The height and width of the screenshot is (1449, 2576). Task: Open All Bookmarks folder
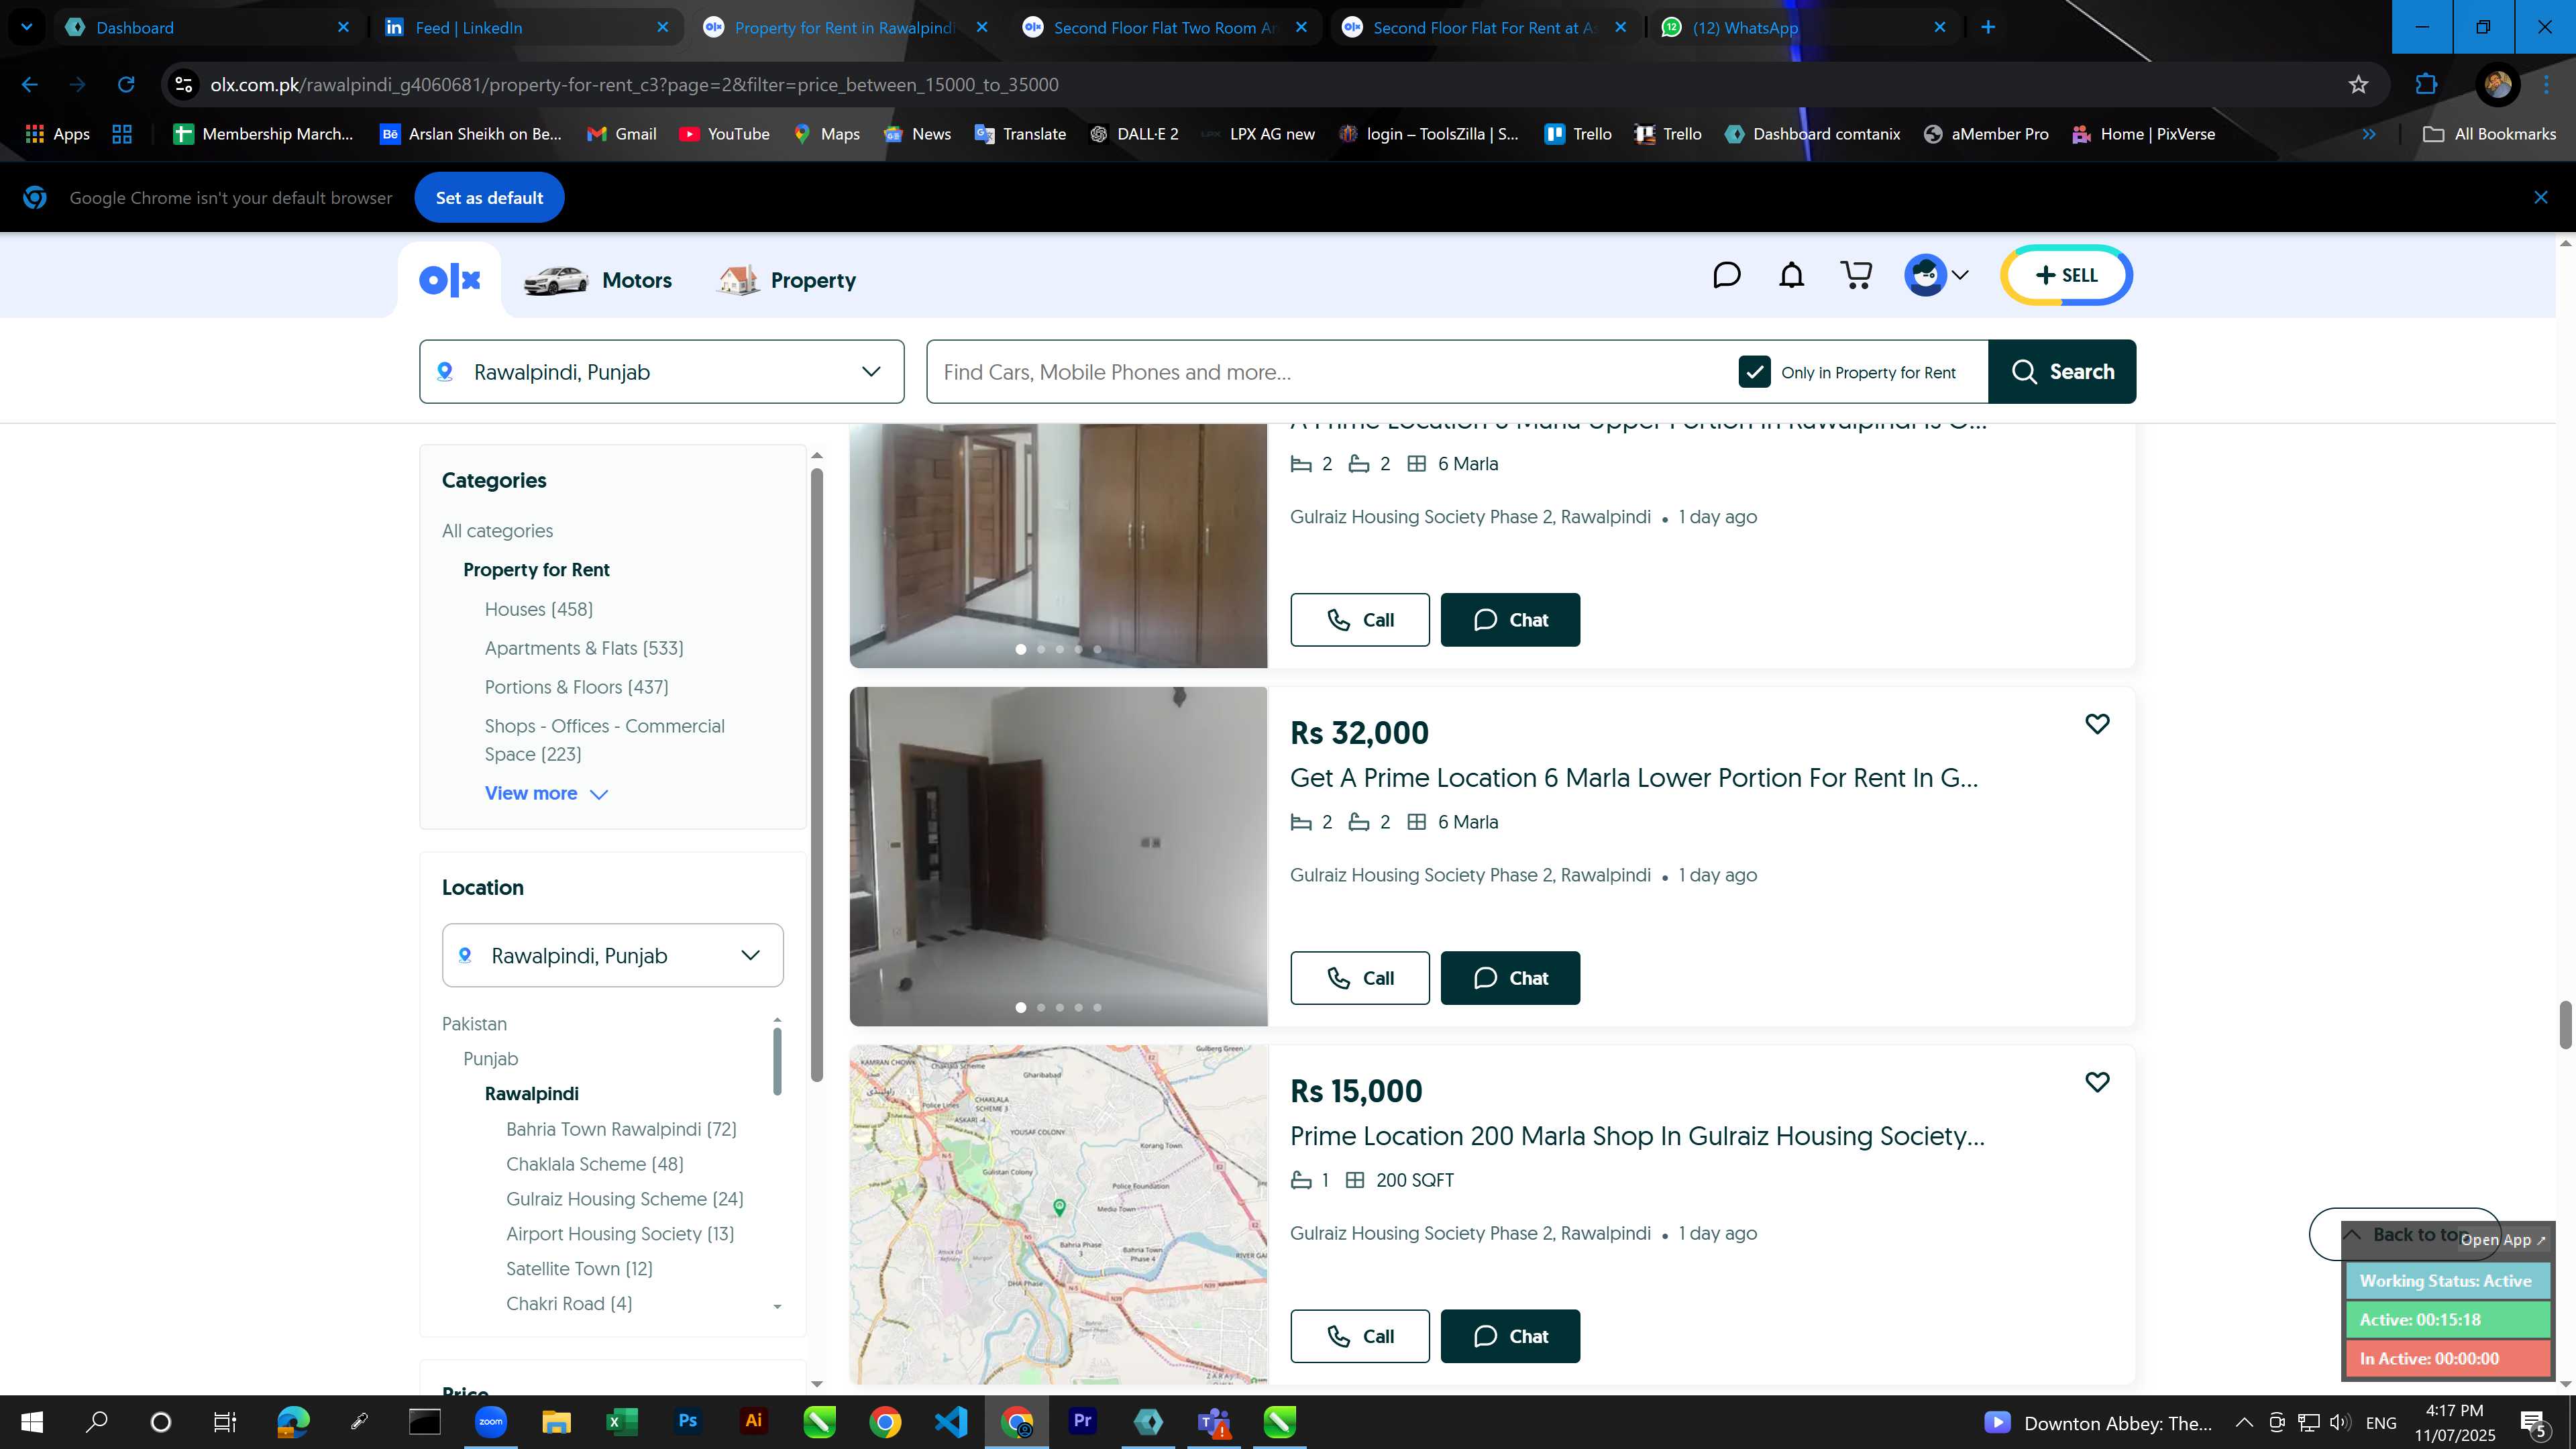[2489, 134]
